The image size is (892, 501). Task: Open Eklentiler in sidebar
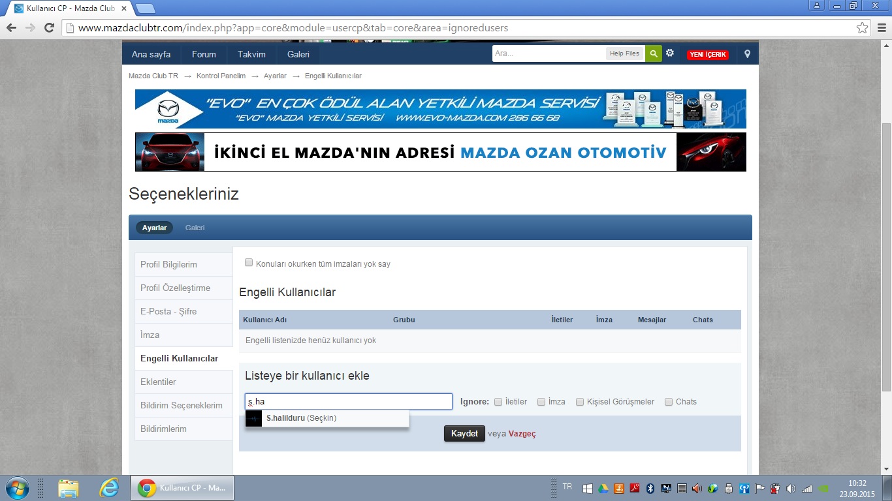click(x=183, y=382)
